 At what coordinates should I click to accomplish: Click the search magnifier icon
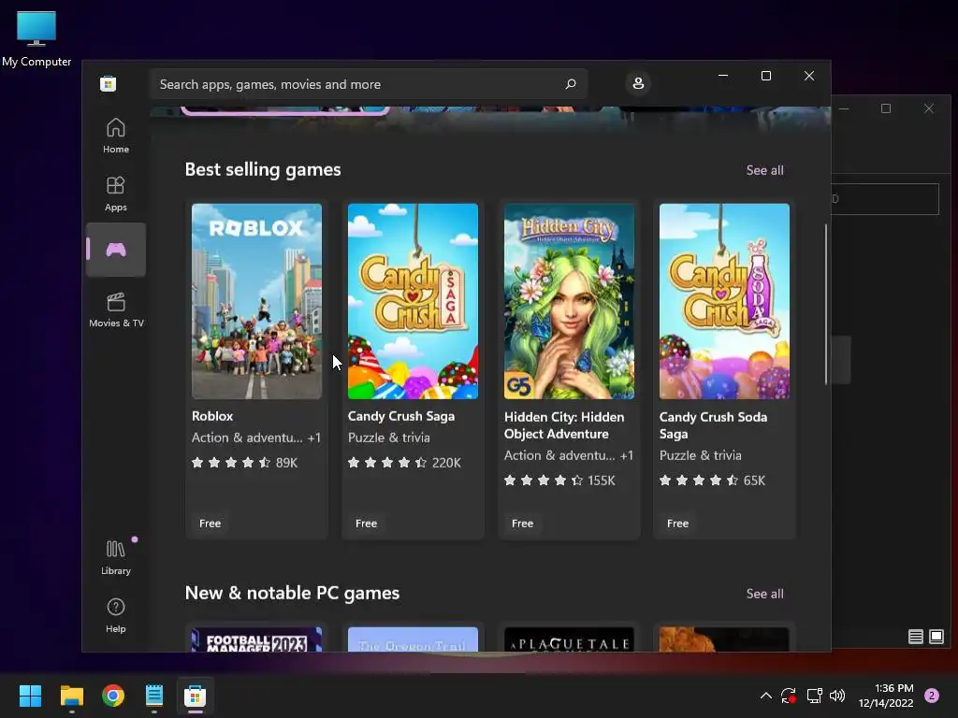coord(571,83)
